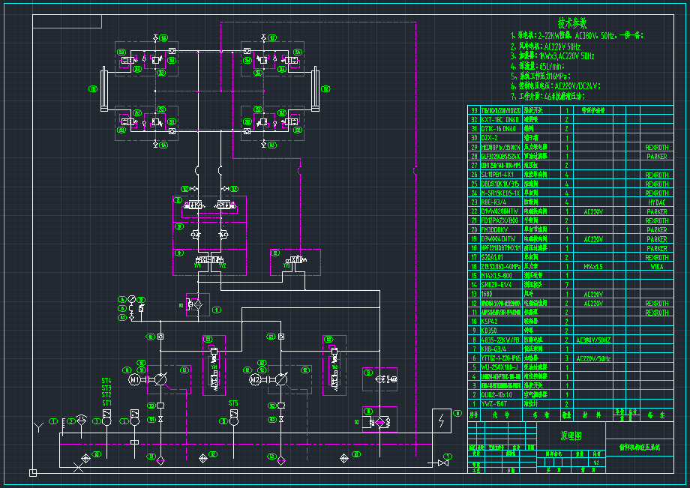The image size is (690, 488).
Task: Select the 原理图 title block text
Action: click(x=571, y=436)
